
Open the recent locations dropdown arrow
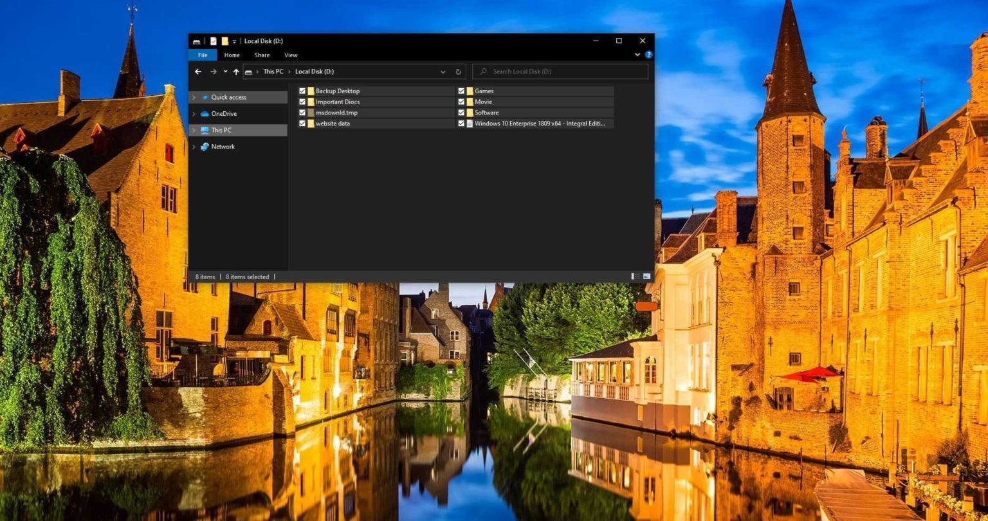click(225, 71)
